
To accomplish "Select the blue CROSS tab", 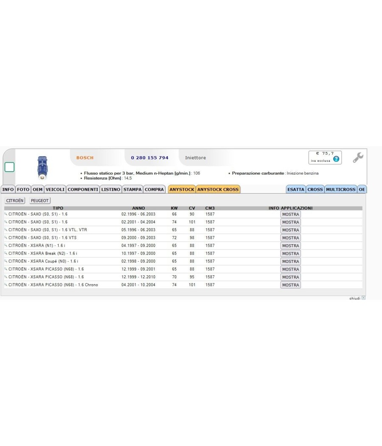I will pyautogui.click(x=315, y=189).
